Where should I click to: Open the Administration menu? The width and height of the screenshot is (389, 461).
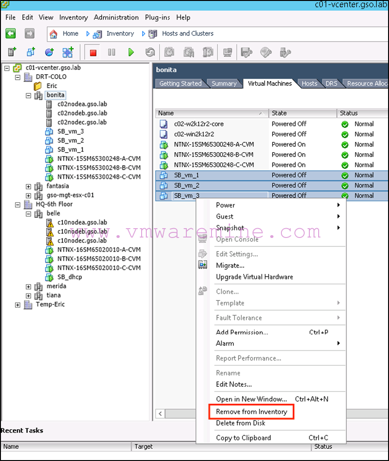pyautogui.click(x=116, y=17)
